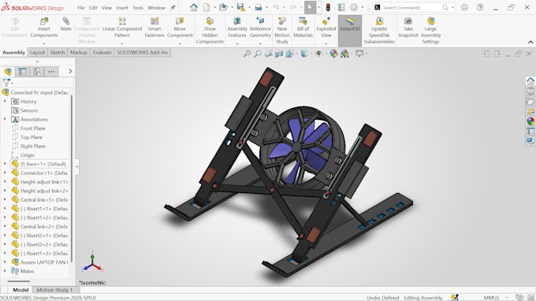Open the Help question mark icon
Viewport: 536px width, 301px height.
[480, 7]
